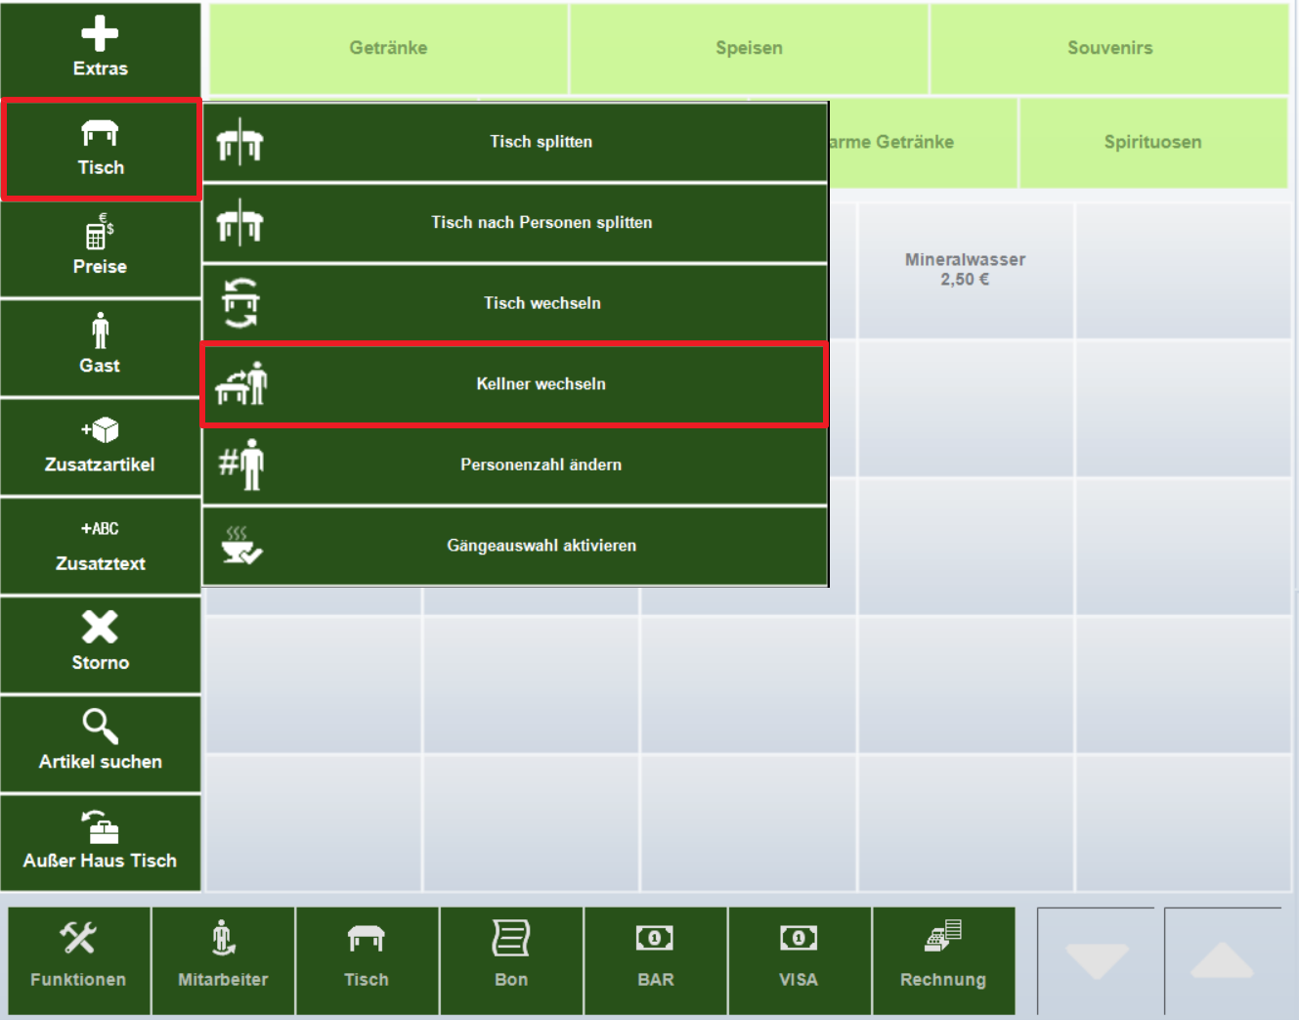Choose Tisch splitten menu entry
The height and width of the screenshot is (1020, 1299).
tap(515, 142)
